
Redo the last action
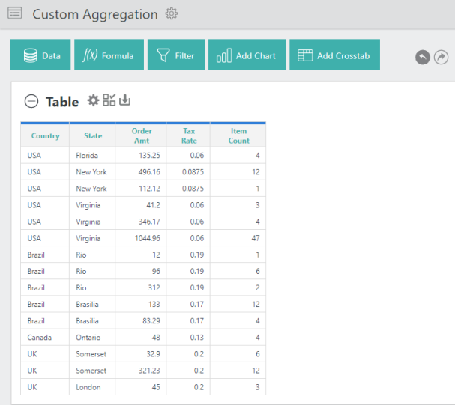coord(441,57)
